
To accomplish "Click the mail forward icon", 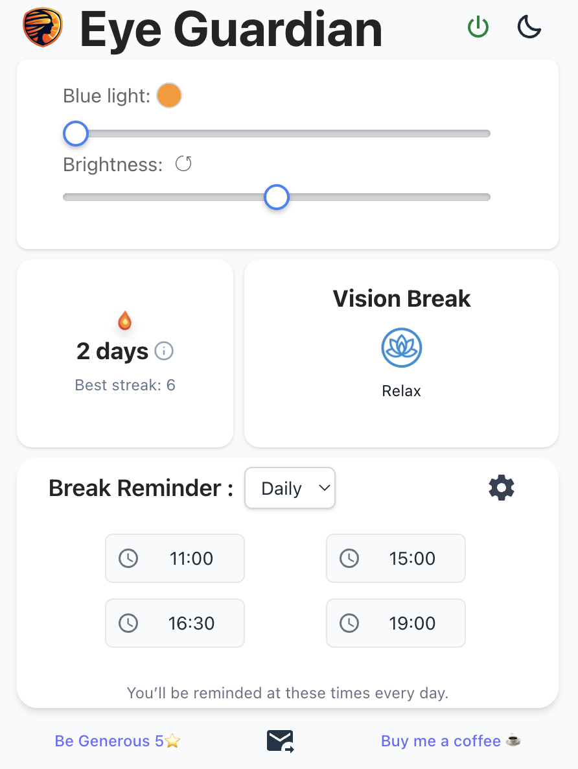I will coord(281,741).
